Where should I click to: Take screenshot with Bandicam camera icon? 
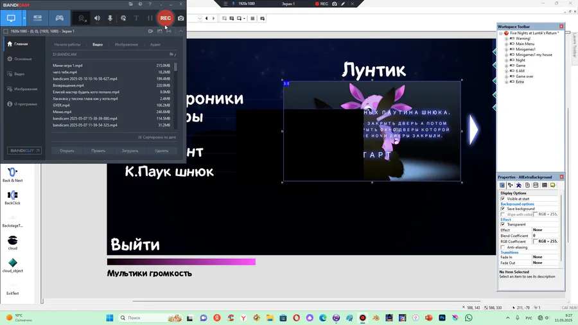pyautogui.click(x=181, y=18)
